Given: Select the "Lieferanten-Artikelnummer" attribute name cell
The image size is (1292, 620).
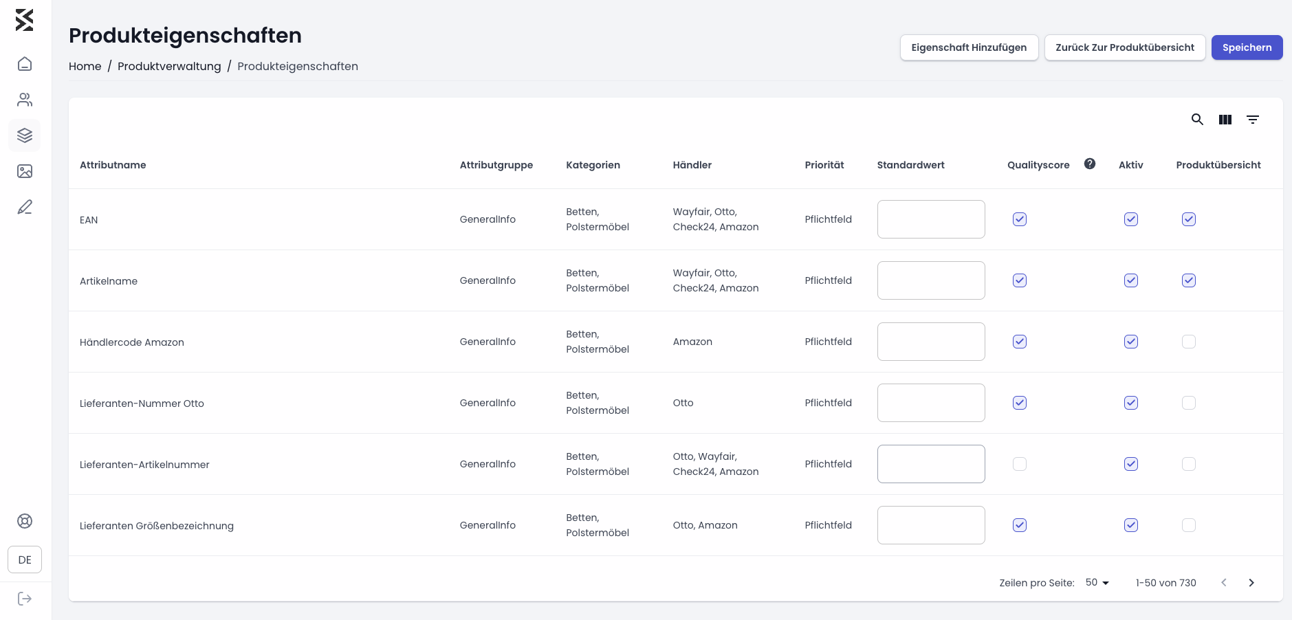Looking at the screenshot, I should click(144, 465).
